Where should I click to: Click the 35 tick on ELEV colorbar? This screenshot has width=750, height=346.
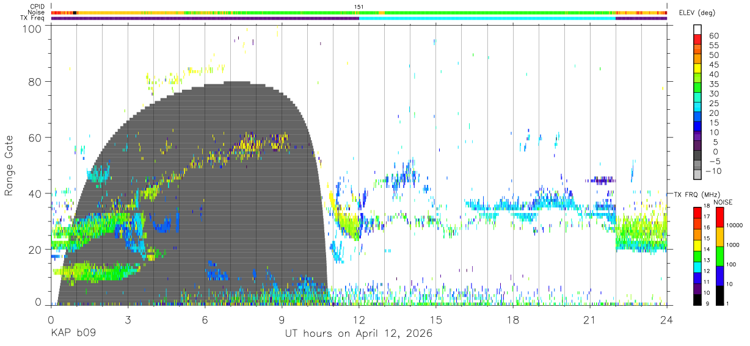pos(713,84)
